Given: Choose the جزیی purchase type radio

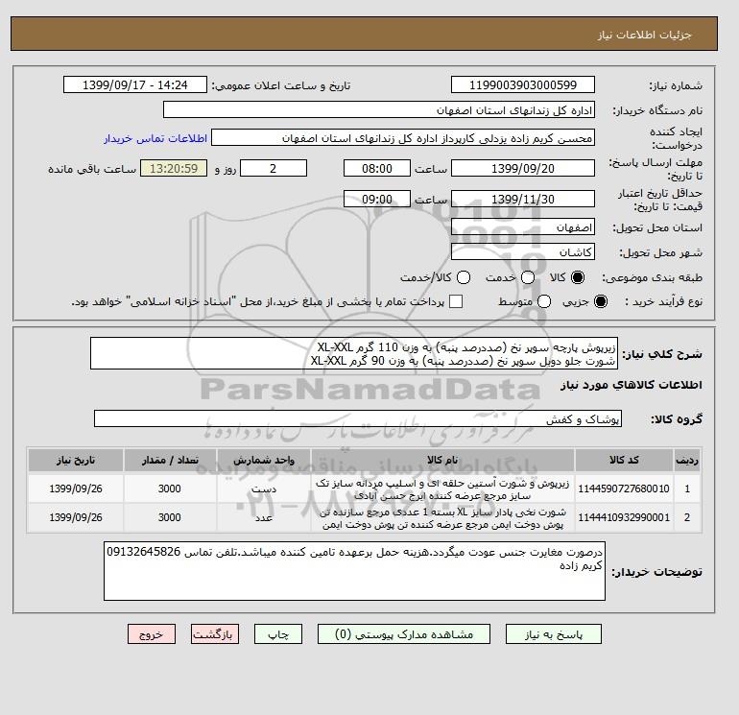Looking at the screenshot, I should (601, 301).
